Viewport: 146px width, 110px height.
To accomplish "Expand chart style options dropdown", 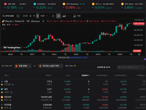I will (69, 16).
